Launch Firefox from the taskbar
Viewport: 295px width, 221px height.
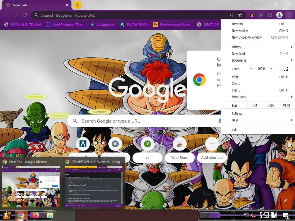[35, 215]
